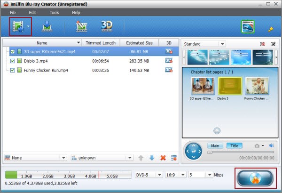282x193 pixels.
Task: Select the Funny Chicken chapter thumbnail
Action: tap(257, 86)
